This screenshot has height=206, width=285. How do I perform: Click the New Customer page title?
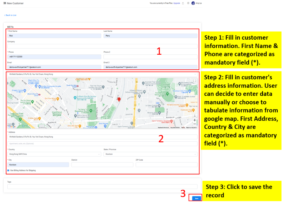click(15, 3)
